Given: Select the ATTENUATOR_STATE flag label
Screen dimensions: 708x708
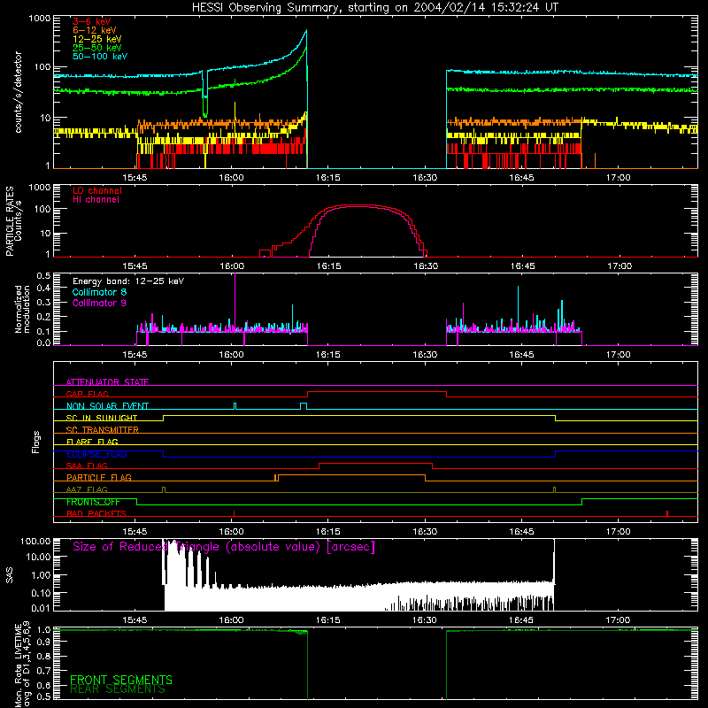Looking at the screenshot, I should coord(107,382).
